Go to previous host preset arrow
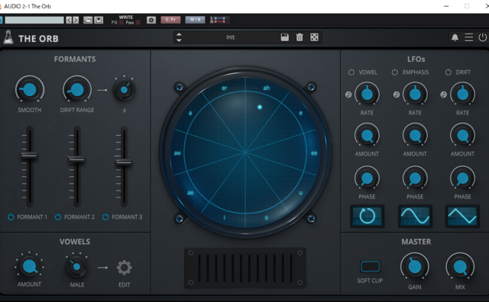The width and height of the screenshot is (489, 302). pyautogui.click(x=69, y=21)
